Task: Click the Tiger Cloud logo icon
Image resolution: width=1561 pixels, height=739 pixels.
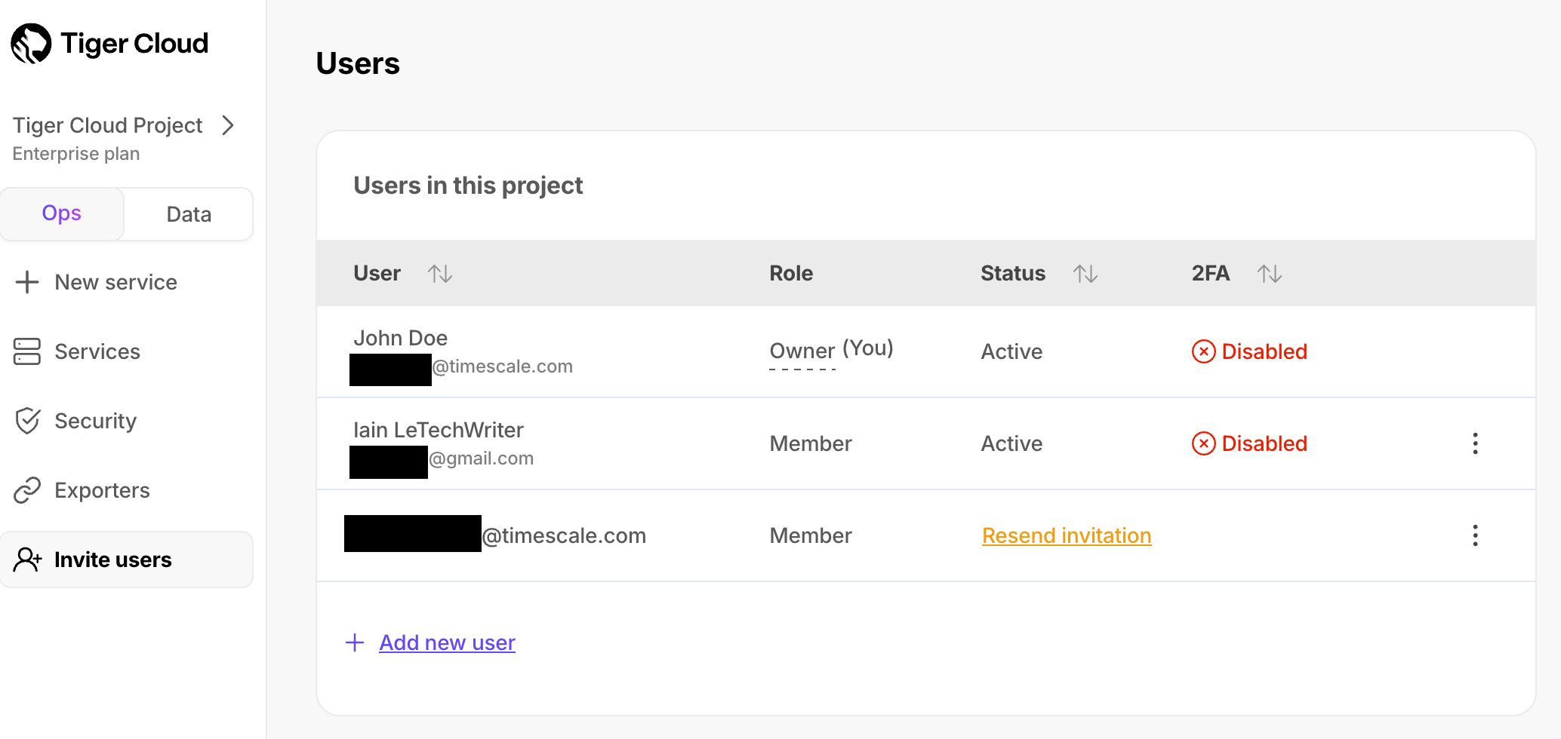Action: 31,44
